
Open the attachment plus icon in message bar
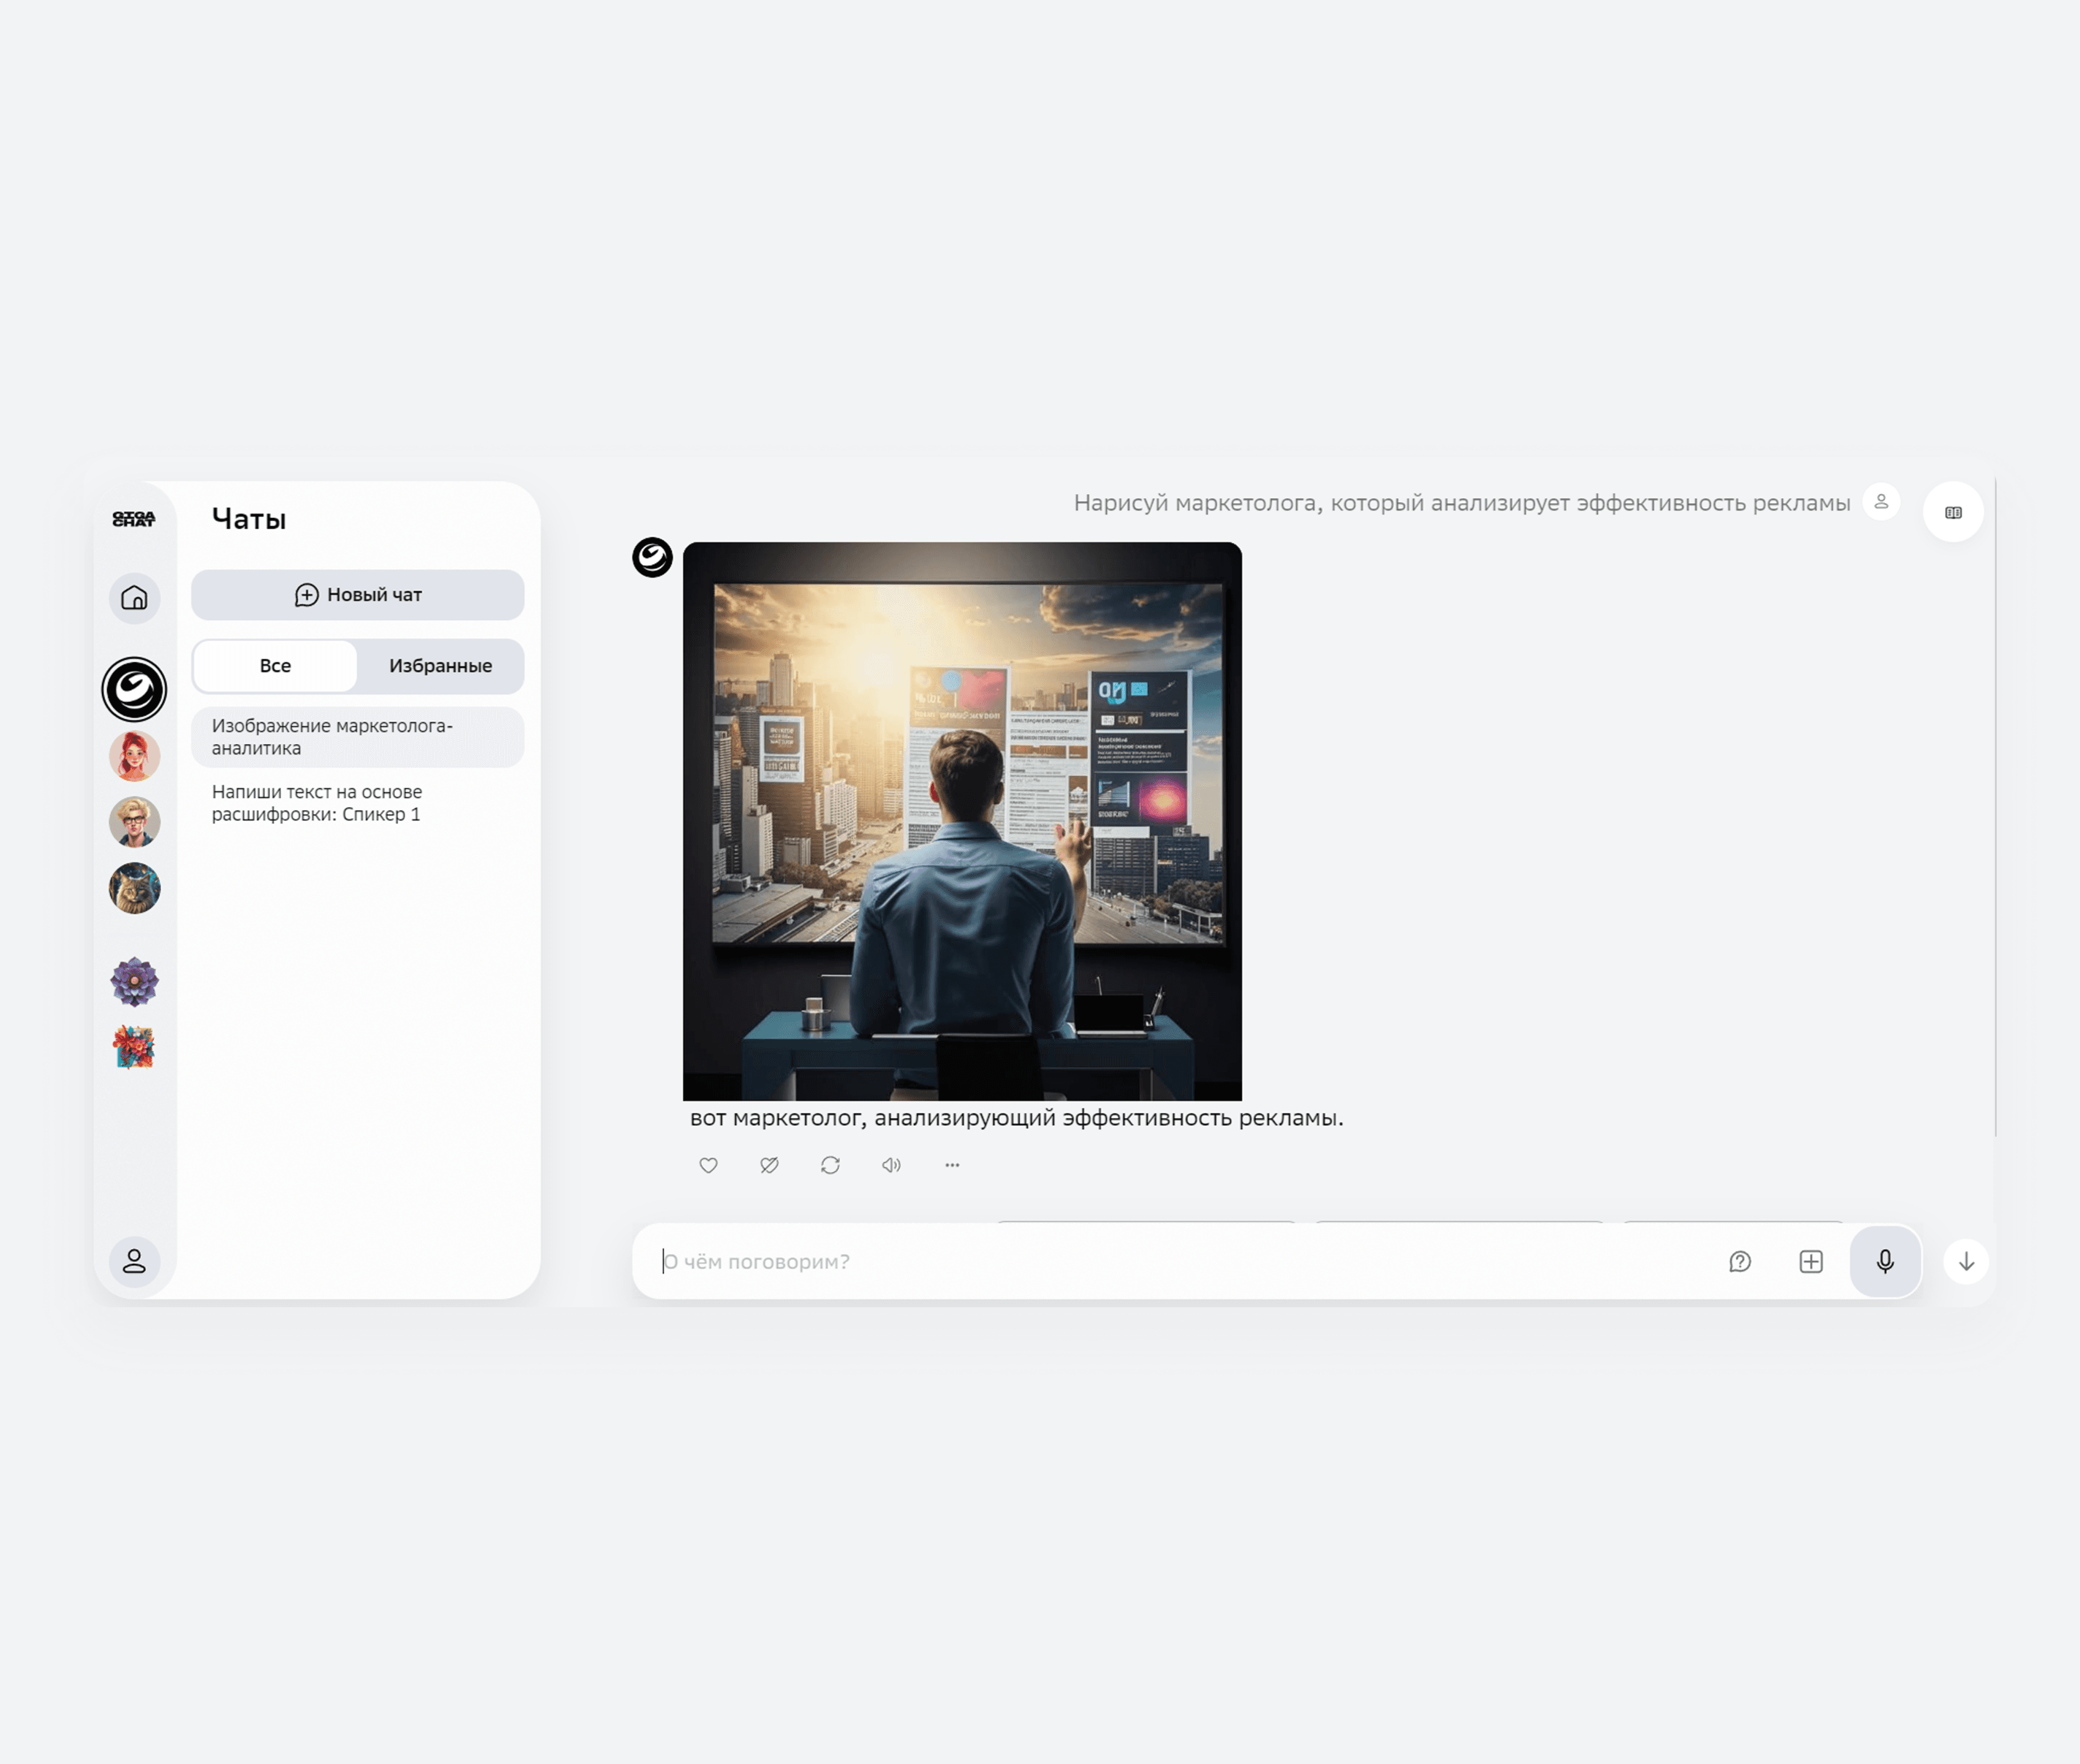[1810, 1262]
